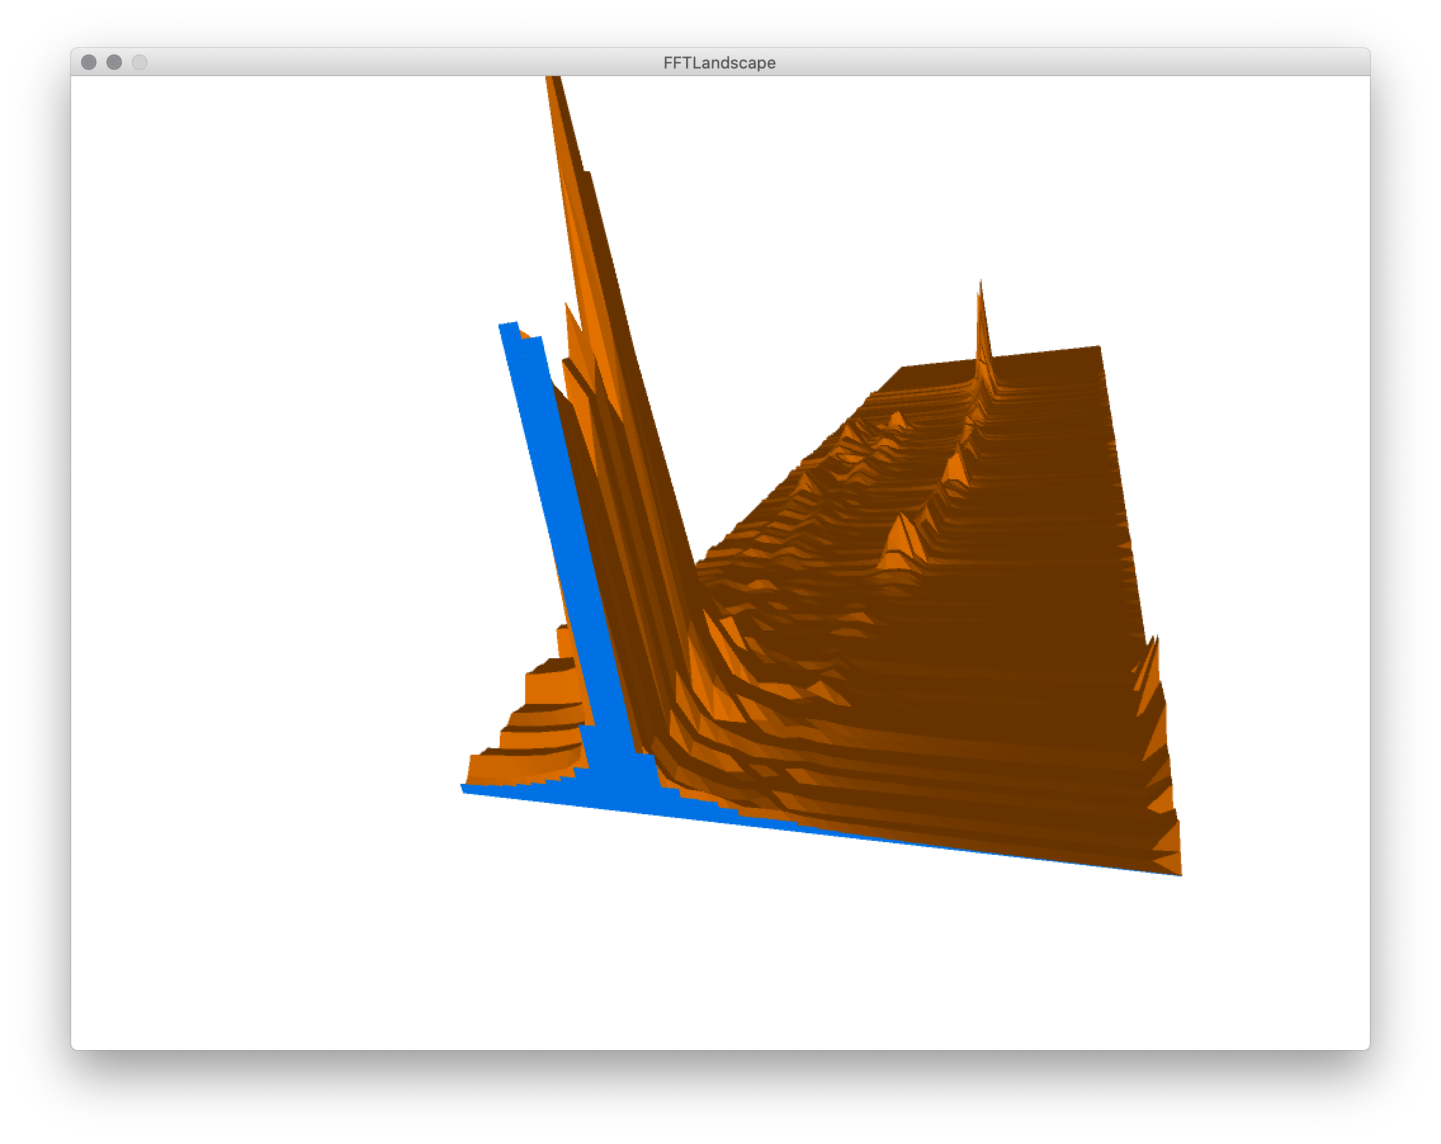
Task: Click the FFTLandscape title text
Action: pyautogui.click(x=719, y=63)
